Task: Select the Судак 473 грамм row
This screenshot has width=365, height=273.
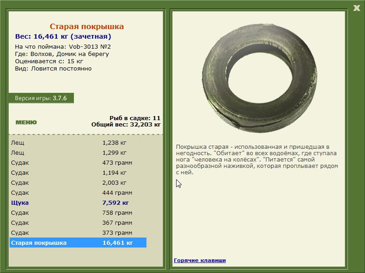Action: 78,162
